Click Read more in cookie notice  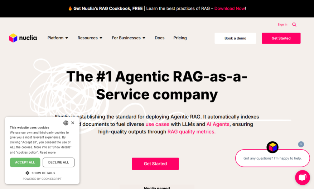[48, 152]
